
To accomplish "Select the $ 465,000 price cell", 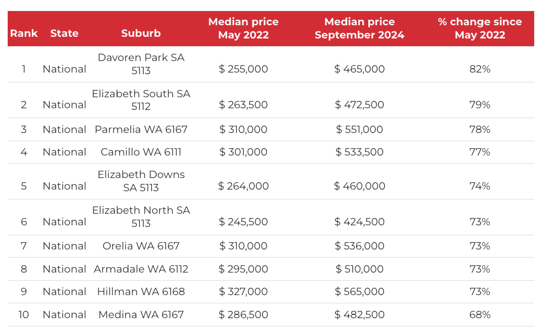I will pyautogui.click(x=359, y=69).
